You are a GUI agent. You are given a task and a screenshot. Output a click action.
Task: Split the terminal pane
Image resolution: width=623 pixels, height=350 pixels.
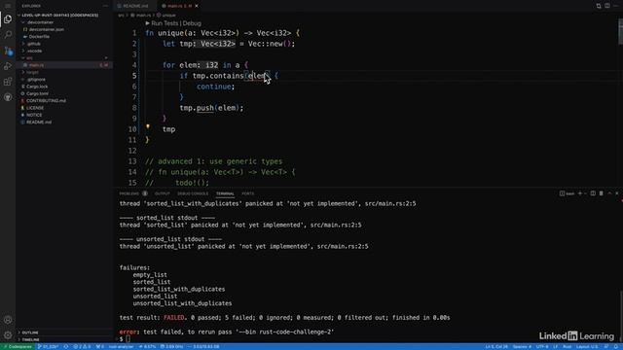(x=593, y=193)
